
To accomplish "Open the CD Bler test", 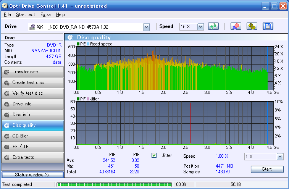I will pos(32,136).
